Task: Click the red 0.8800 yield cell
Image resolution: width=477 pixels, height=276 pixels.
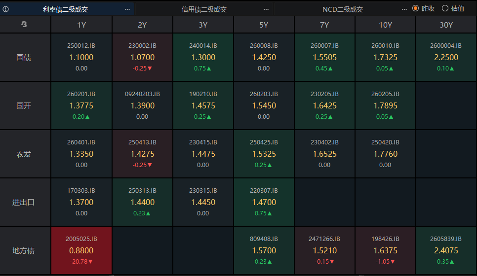Action: (81, 250)
